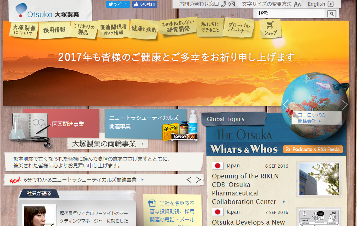This screenshot has height=226, width=357.
Task: Switch to English site
Action: 316,4
